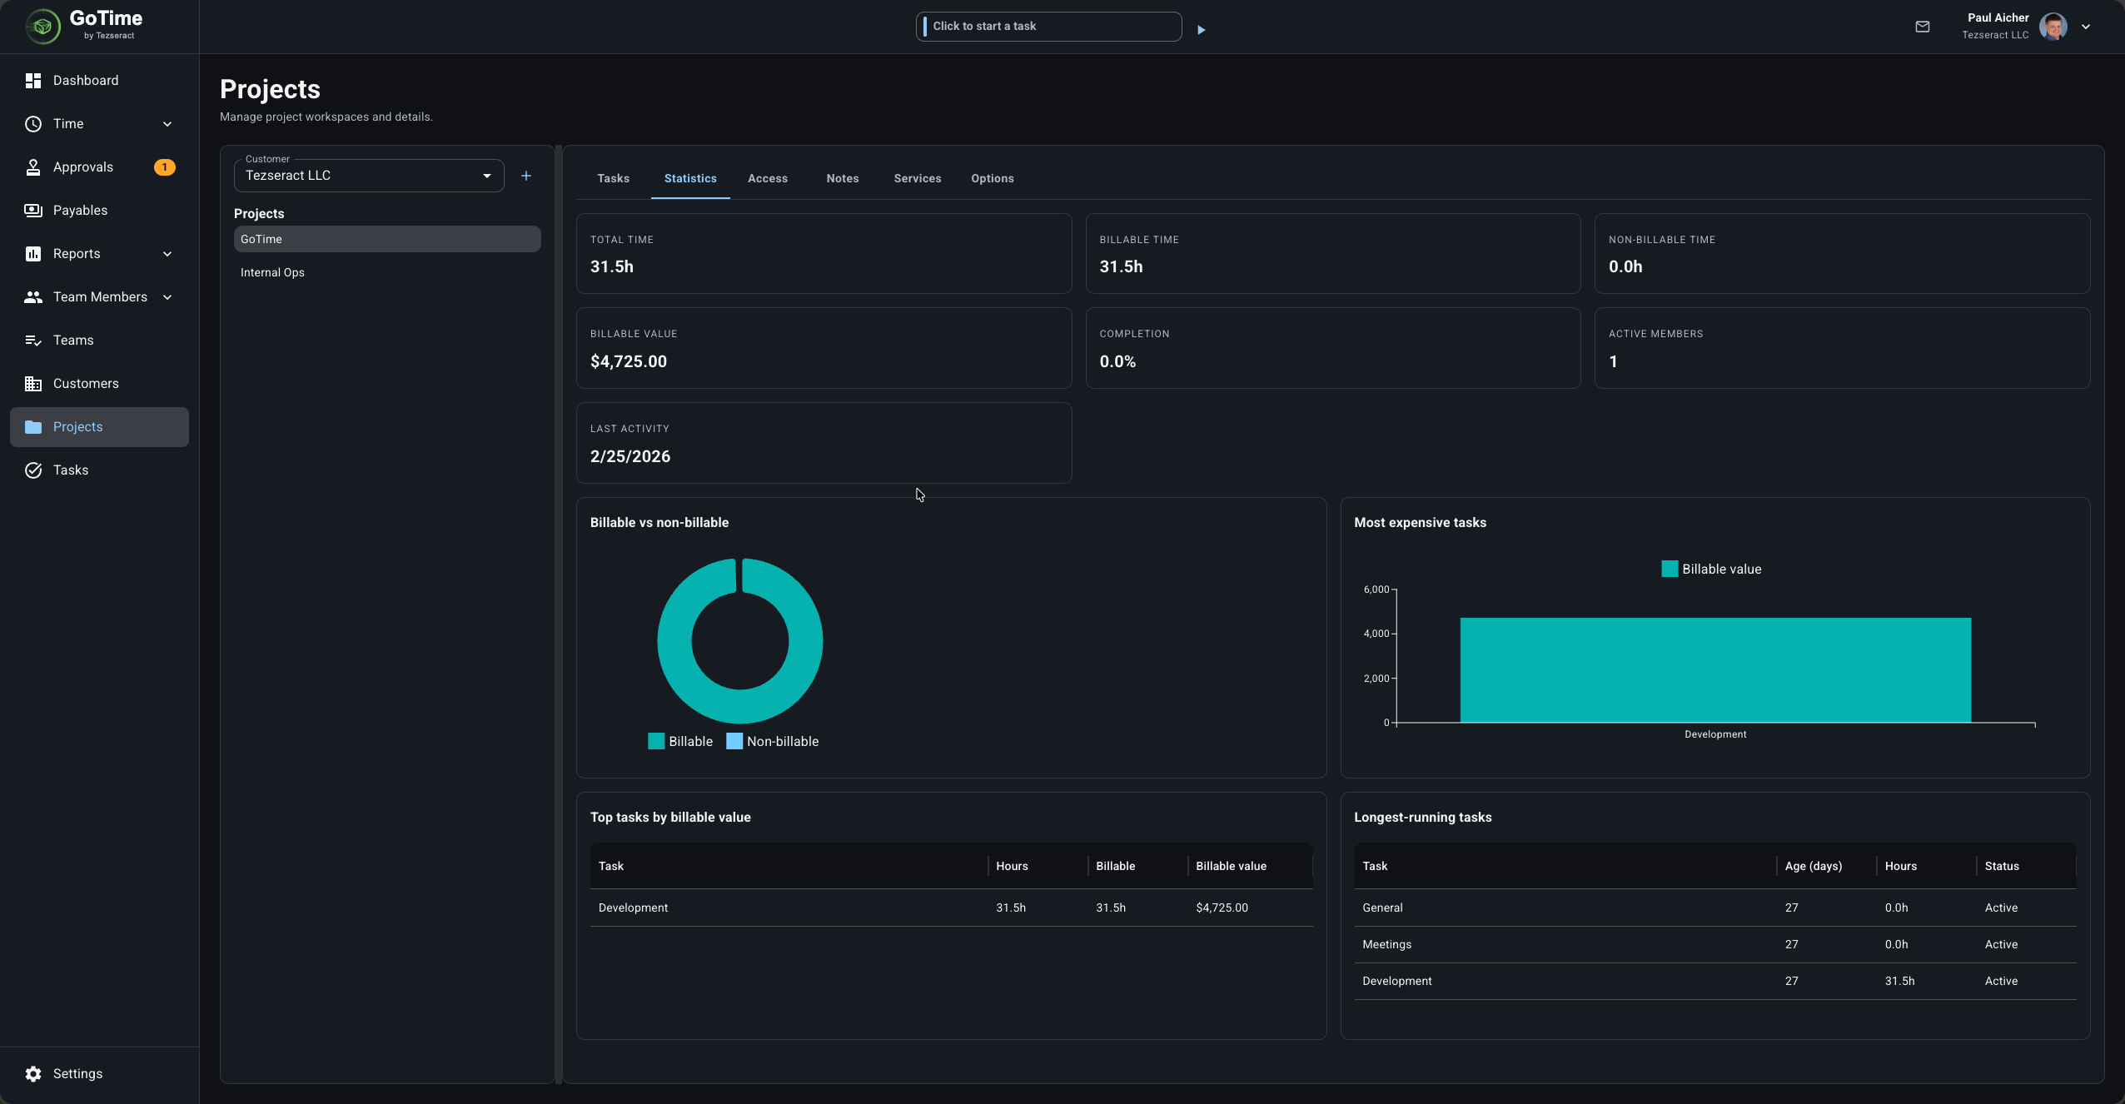
Task: Open the user account menu chevron
Action: pyautogui.click(x=2086, y=27)
